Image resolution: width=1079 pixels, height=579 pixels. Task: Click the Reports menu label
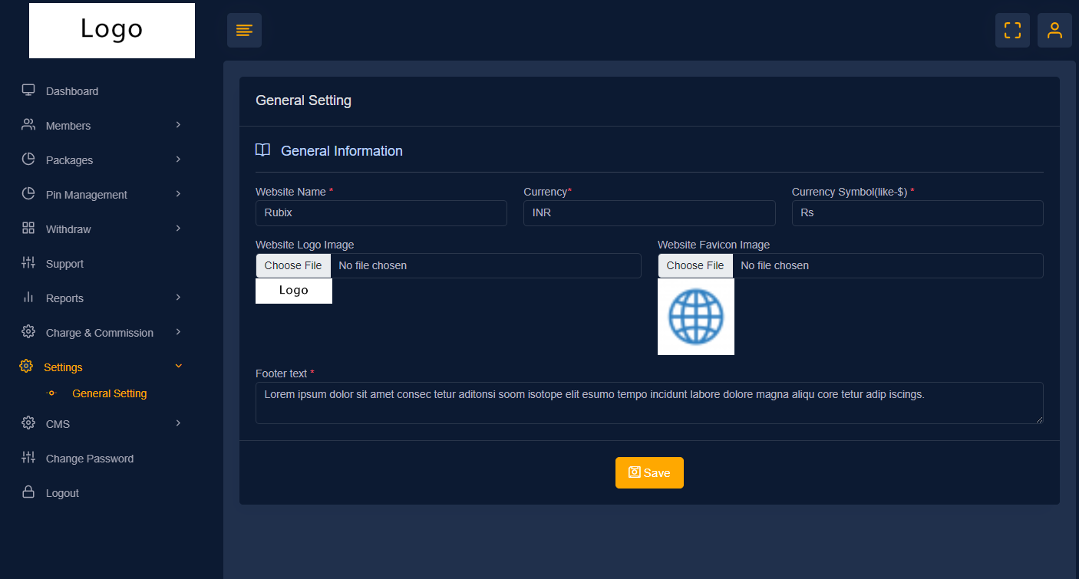tap(64, 298)
